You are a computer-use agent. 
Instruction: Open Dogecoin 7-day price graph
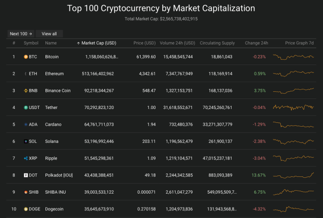pyautogui.click(x=293, y=209)
